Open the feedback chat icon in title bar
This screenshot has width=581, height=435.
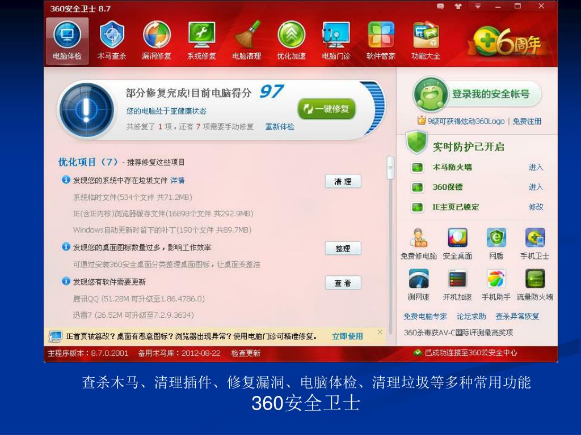(440, 6)
